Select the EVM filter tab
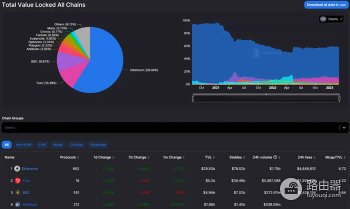Image resolution: width=350 pixels, height=209 pixels. coord(42,144)
